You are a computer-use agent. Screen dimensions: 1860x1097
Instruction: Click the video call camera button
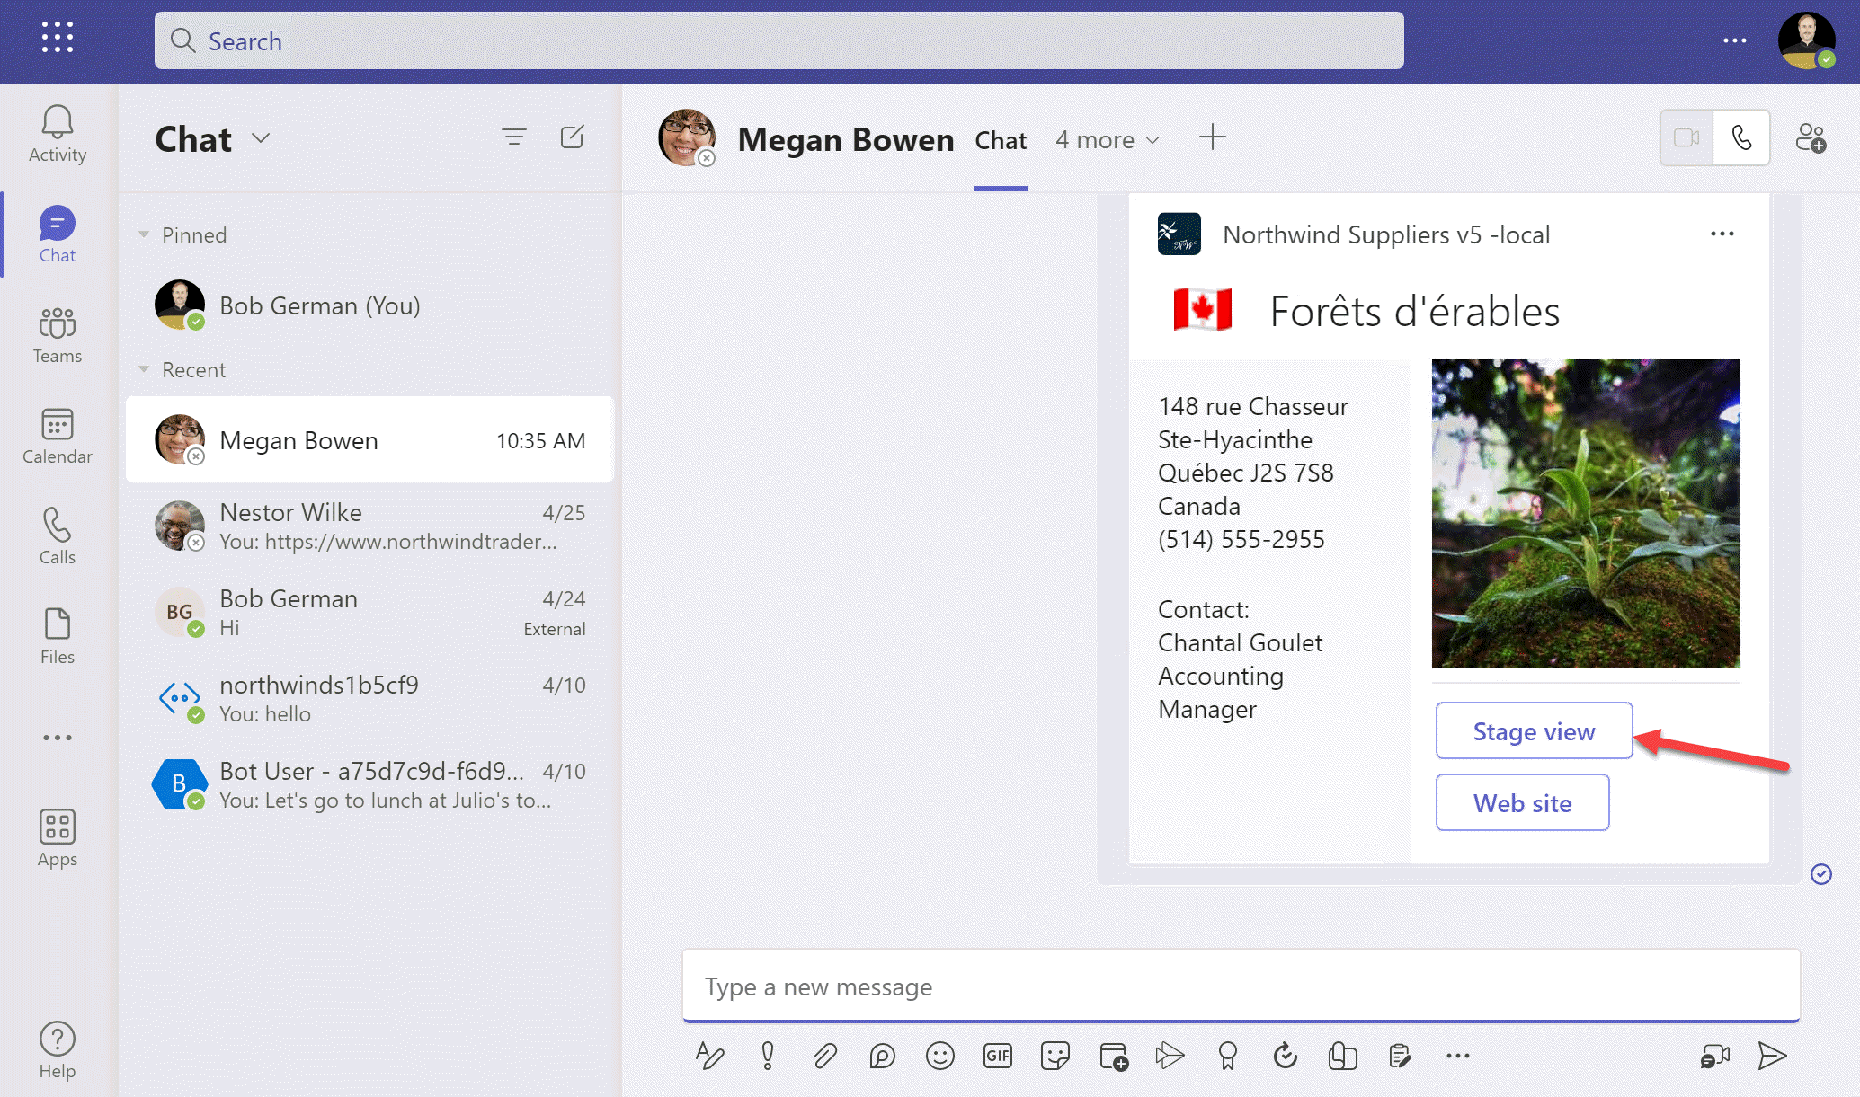(x=1686, y=137)
